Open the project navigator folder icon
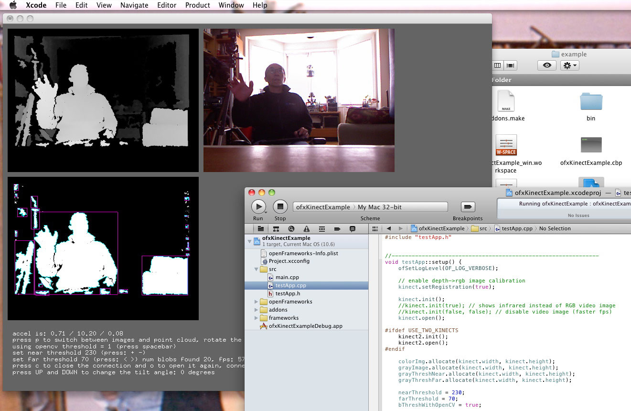The width and height of the screenshot is (631, 411). tap(260, 229)
